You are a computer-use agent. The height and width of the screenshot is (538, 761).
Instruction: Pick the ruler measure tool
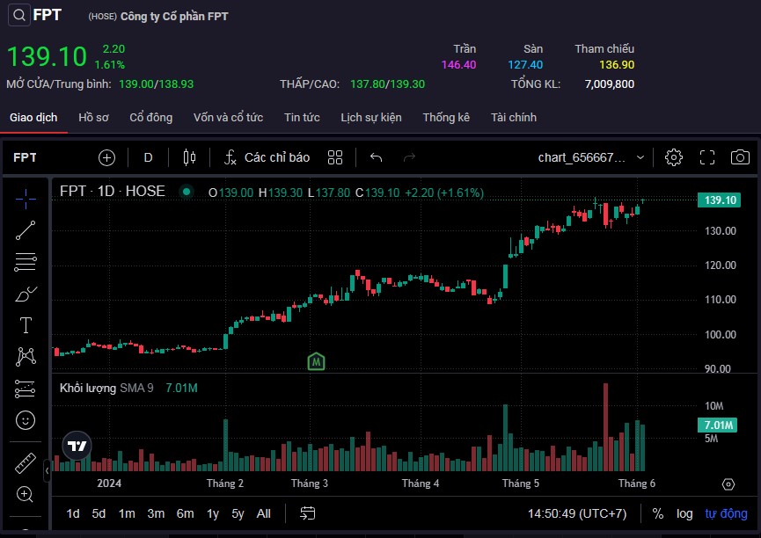[x=26, y=462]
